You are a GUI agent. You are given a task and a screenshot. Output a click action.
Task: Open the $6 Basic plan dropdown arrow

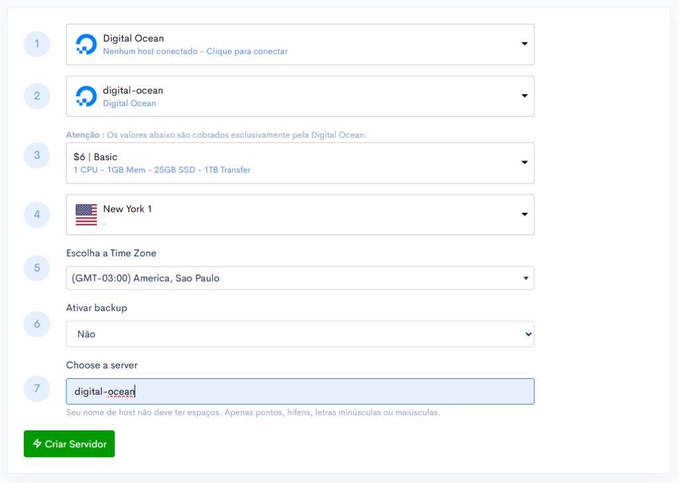(525, 162)
